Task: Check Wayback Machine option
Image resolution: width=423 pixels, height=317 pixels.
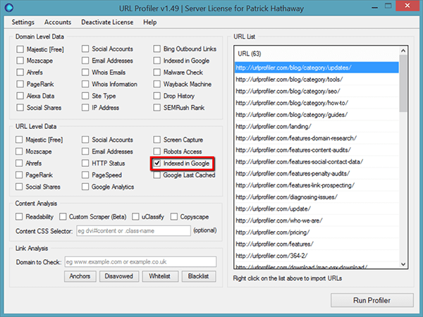Action: [x=157, y=84]
